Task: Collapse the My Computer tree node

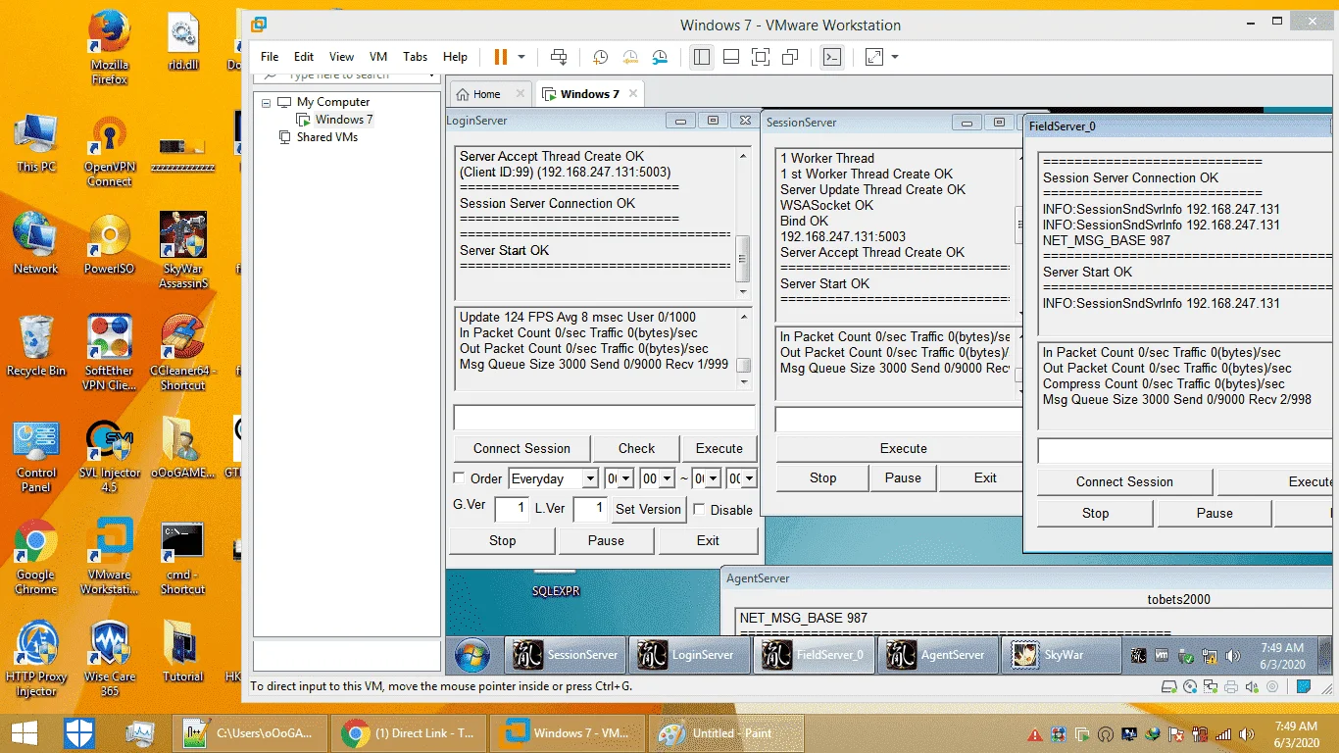Action: tap(266, 102)
